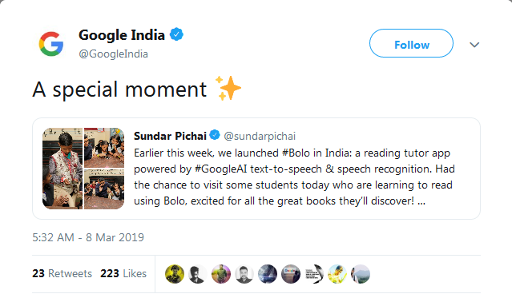The height and width of the screenshot is (294, 512).
Task: Show the 223 Likes list
Action: point(123,273)
